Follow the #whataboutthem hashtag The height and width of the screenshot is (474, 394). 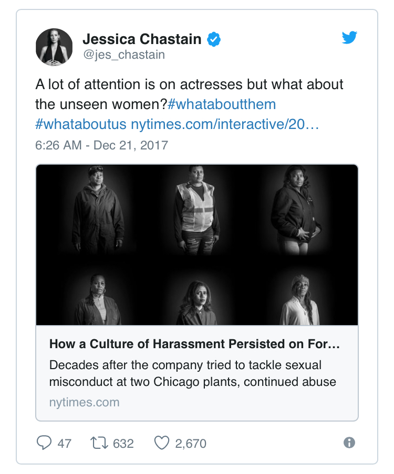[x=222, y=104]
